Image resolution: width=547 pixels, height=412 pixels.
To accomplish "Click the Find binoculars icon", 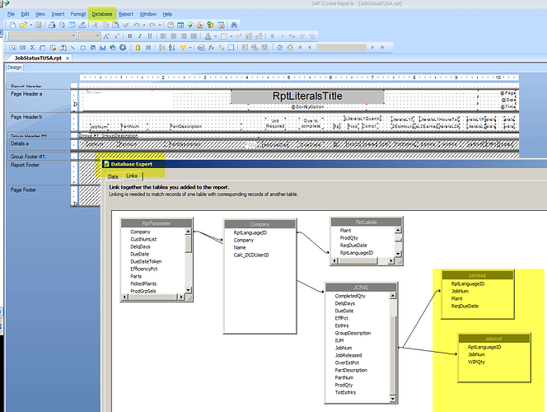I will (234, 25).
